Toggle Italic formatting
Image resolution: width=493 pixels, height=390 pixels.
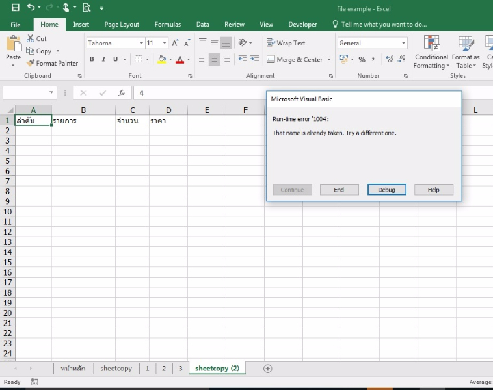point(103,59)
